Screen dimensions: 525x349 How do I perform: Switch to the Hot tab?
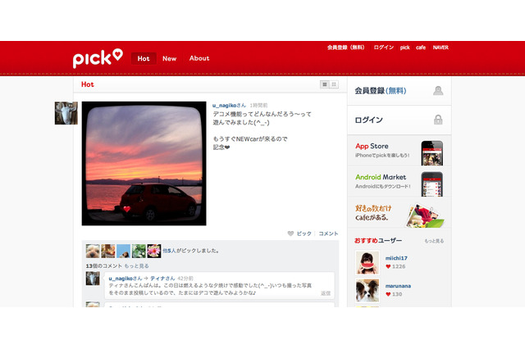coord(144,58)
